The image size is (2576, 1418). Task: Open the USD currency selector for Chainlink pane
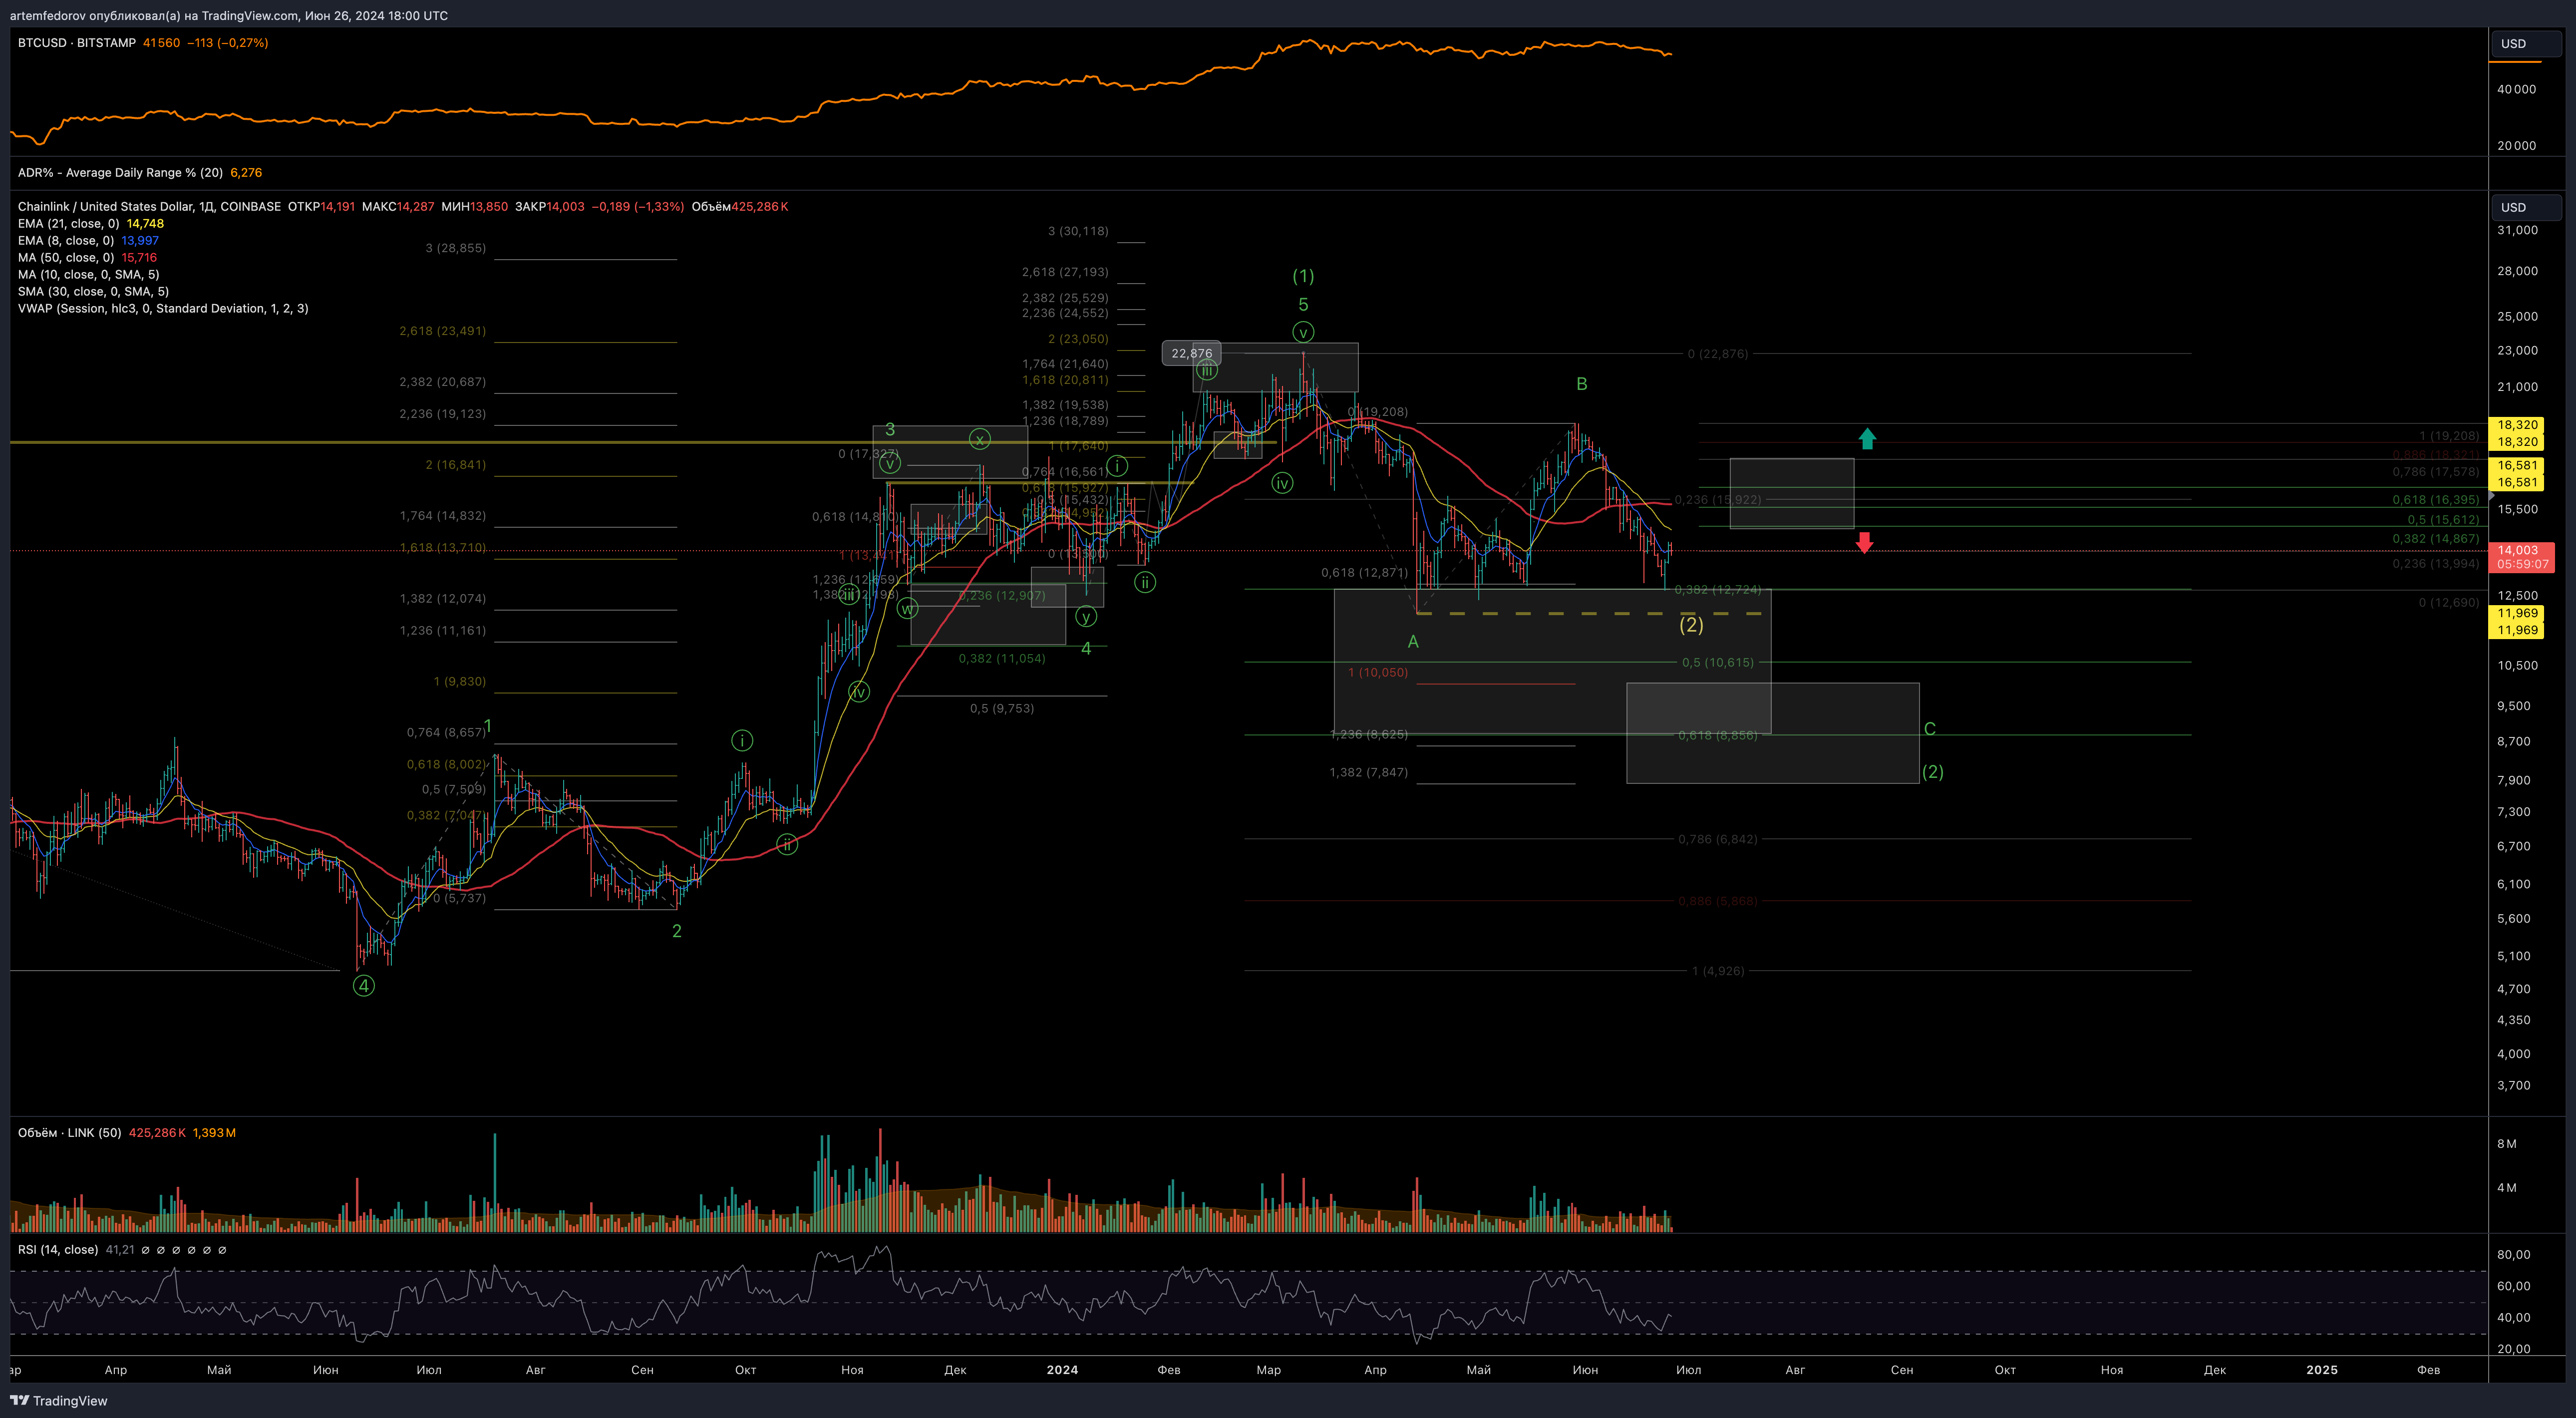coord(2526,207)
